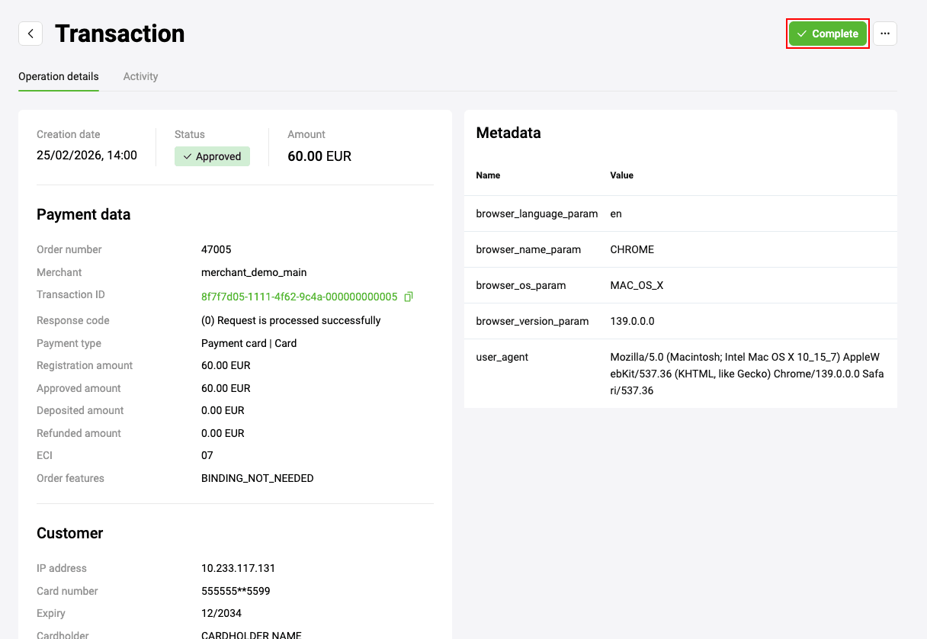Switch to the Activity tab
The height and width of the screenshot is (639, 927).
[140, 76]
